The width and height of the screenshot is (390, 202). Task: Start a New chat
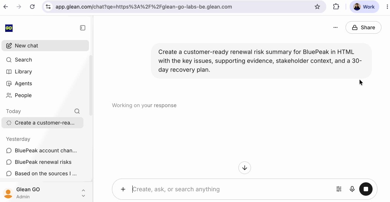pos(45,46)
